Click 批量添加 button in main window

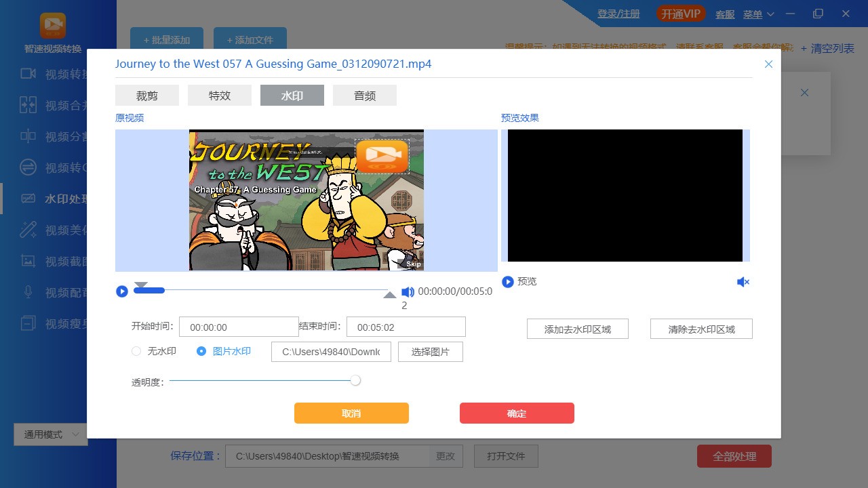click(165, 40)
